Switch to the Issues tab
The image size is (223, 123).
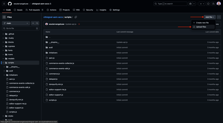click(18, 10)
